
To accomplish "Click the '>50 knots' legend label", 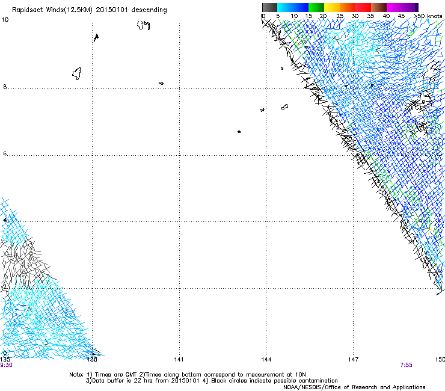I will point(428,16).
